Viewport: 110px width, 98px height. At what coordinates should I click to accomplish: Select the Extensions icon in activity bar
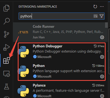click(7, 60)
